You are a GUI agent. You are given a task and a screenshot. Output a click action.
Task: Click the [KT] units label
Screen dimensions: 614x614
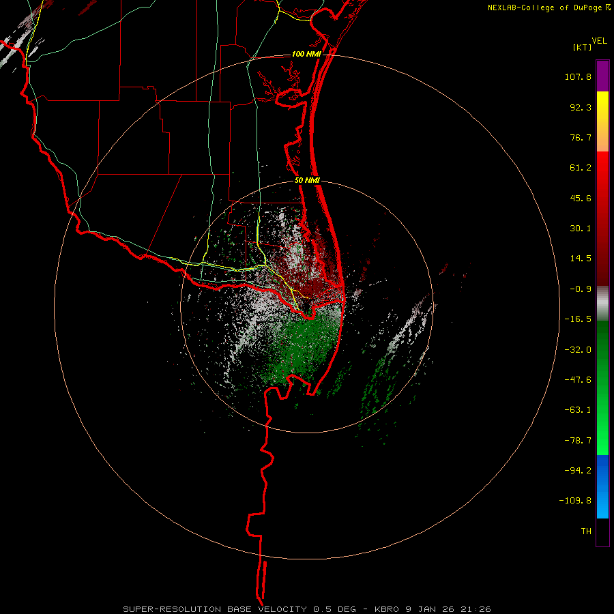pyautogui.click(x=583, y=47)
